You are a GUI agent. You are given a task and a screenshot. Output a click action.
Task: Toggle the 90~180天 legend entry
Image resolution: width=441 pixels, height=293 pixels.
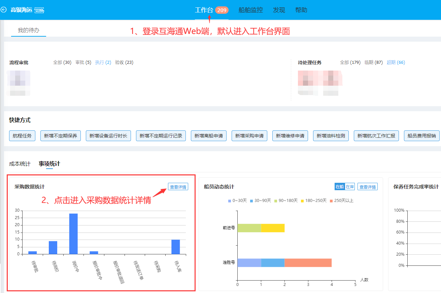[285, 201]
